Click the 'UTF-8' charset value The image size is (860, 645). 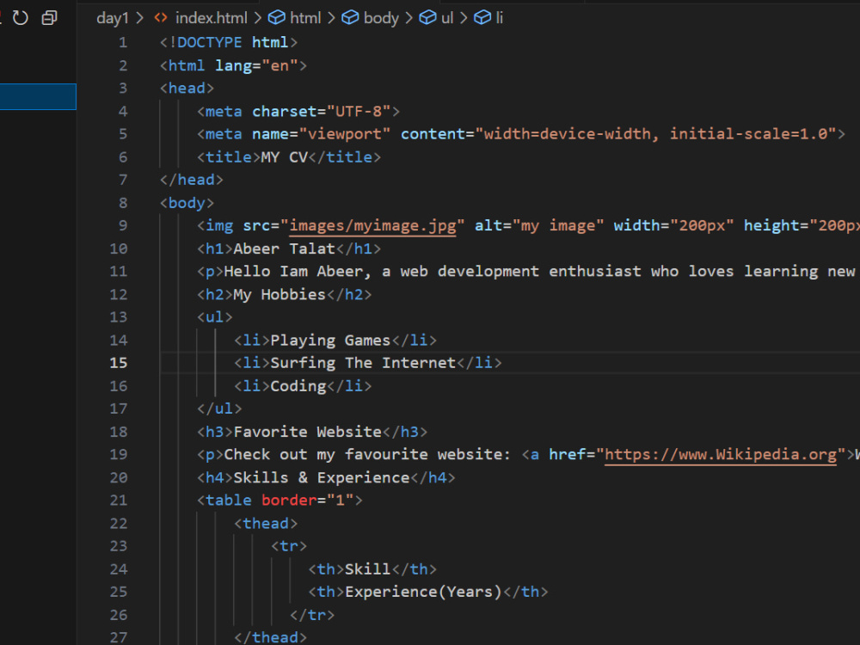tap(359, 111)
